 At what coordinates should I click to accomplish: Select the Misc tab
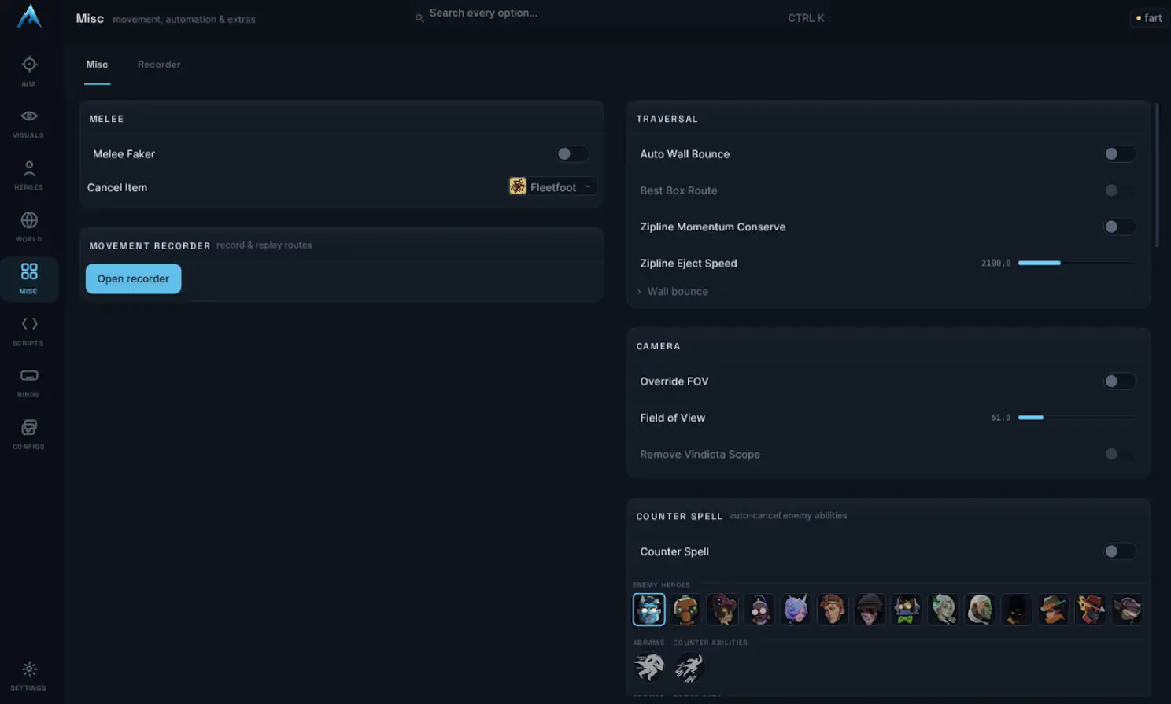click(98, 65)
